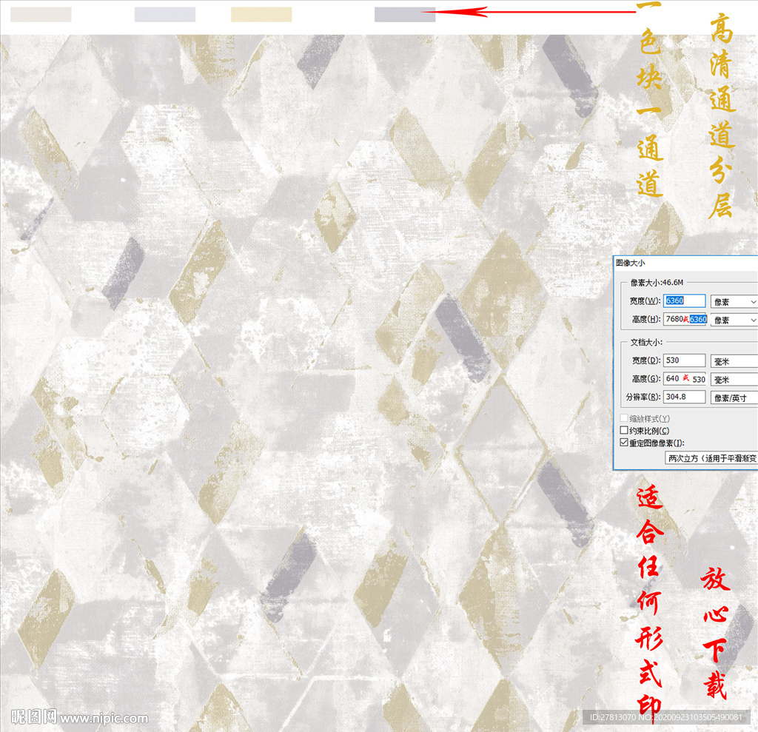The image size is (758, 732).
Task: Open the 毫米 unit dropdown for document width
Action: click(x=734, y=361)
